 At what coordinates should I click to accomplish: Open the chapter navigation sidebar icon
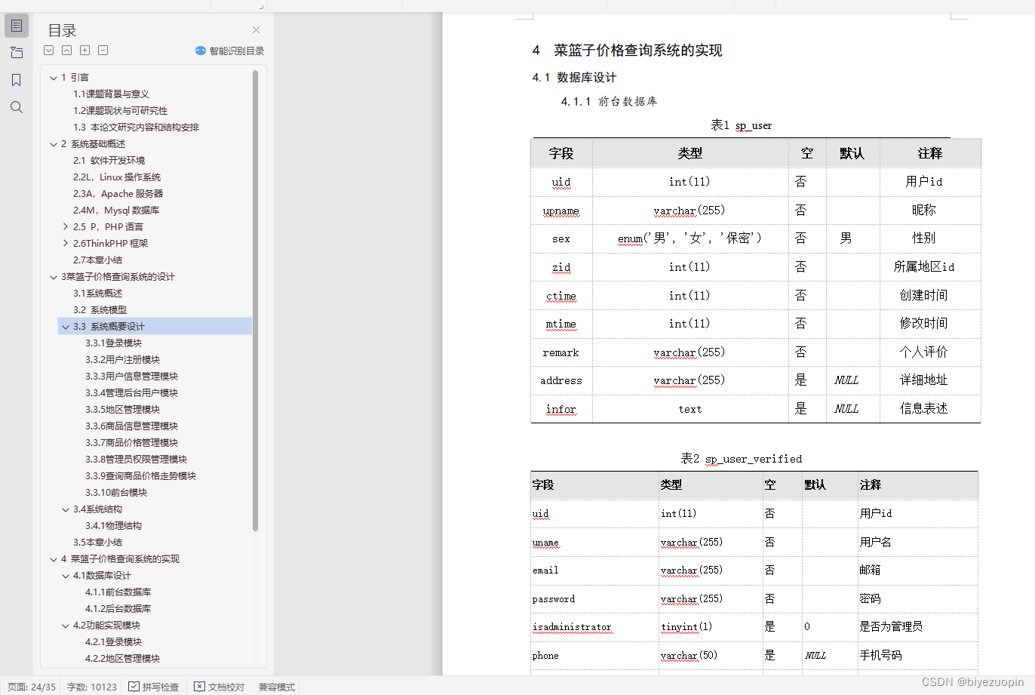[x=17, y=53]
